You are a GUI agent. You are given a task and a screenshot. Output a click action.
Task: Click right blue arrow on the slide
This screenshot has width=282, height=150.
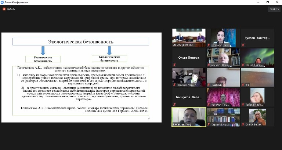coord(109,50)
